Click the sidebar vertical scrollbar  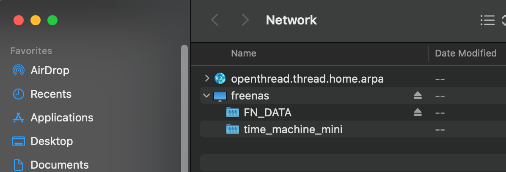point(184,108)
